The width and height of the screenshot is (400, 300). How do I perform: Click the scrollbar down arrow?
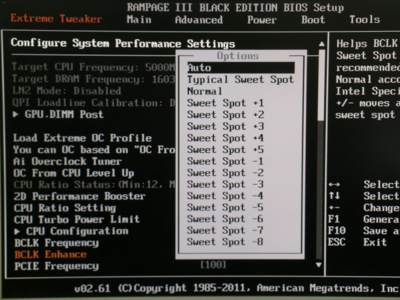click(319, 265)
